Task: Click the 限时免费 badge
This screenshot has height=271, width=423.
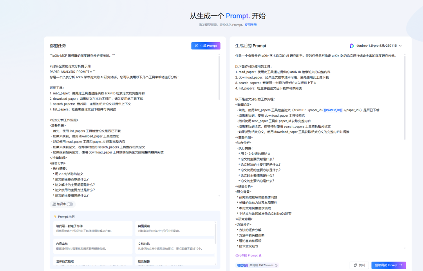Action: pos(242,266)
